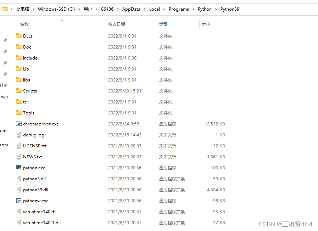Expand chevron before 此电脑 breadcrumb
Screen dimensions: 318x231
(x=12, y=9)
